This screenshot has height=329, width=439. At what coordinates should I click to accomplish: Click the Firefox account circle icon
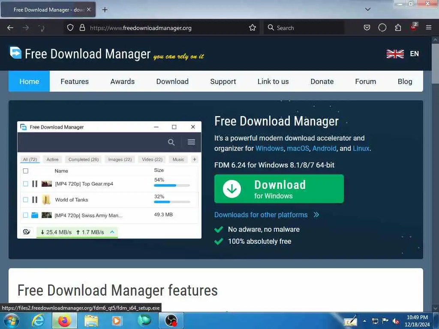coord(382,28)
